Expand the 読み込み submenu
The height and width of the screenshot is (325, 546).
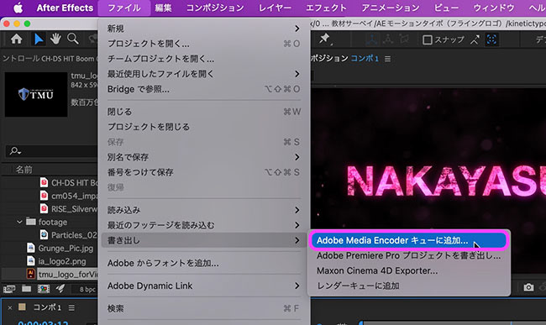(x=204, y=210)
